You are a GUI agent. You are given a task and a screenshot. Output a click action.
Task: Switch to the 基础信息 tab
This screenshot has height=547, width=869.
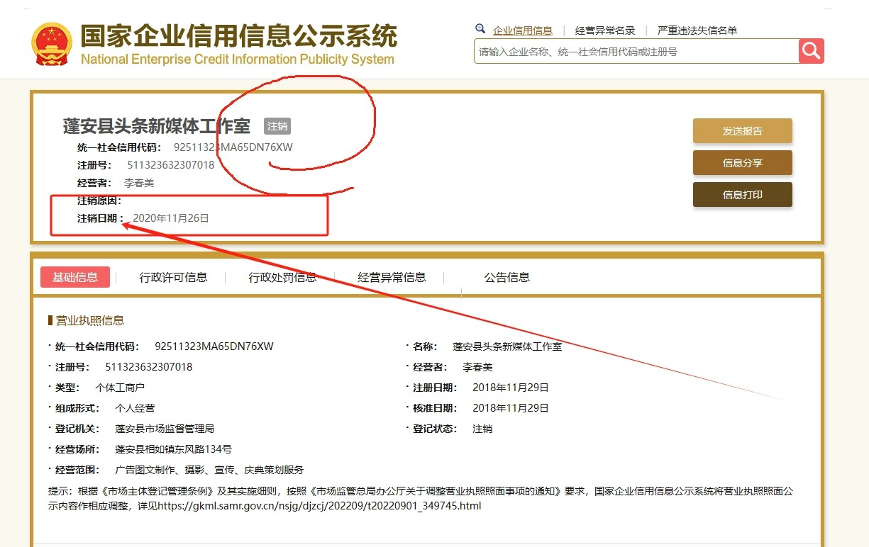click(x=75, y=277)
